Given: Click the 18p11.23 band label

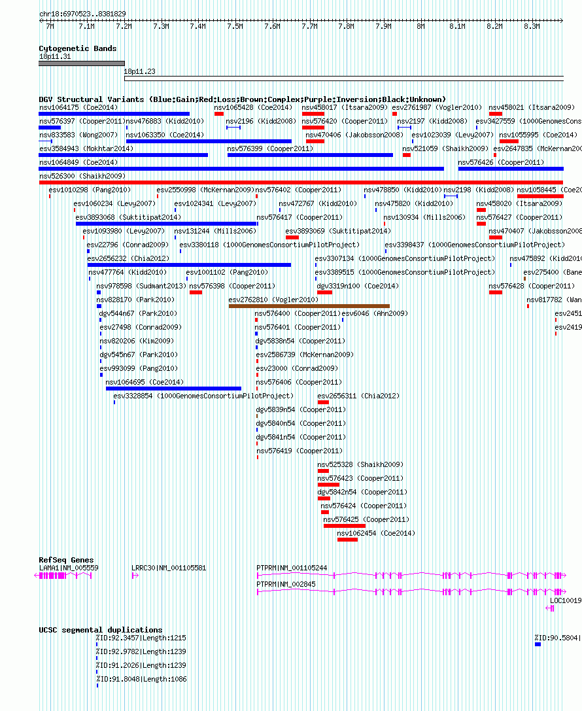Looking at the screenshot, I should tap(139, 72).
